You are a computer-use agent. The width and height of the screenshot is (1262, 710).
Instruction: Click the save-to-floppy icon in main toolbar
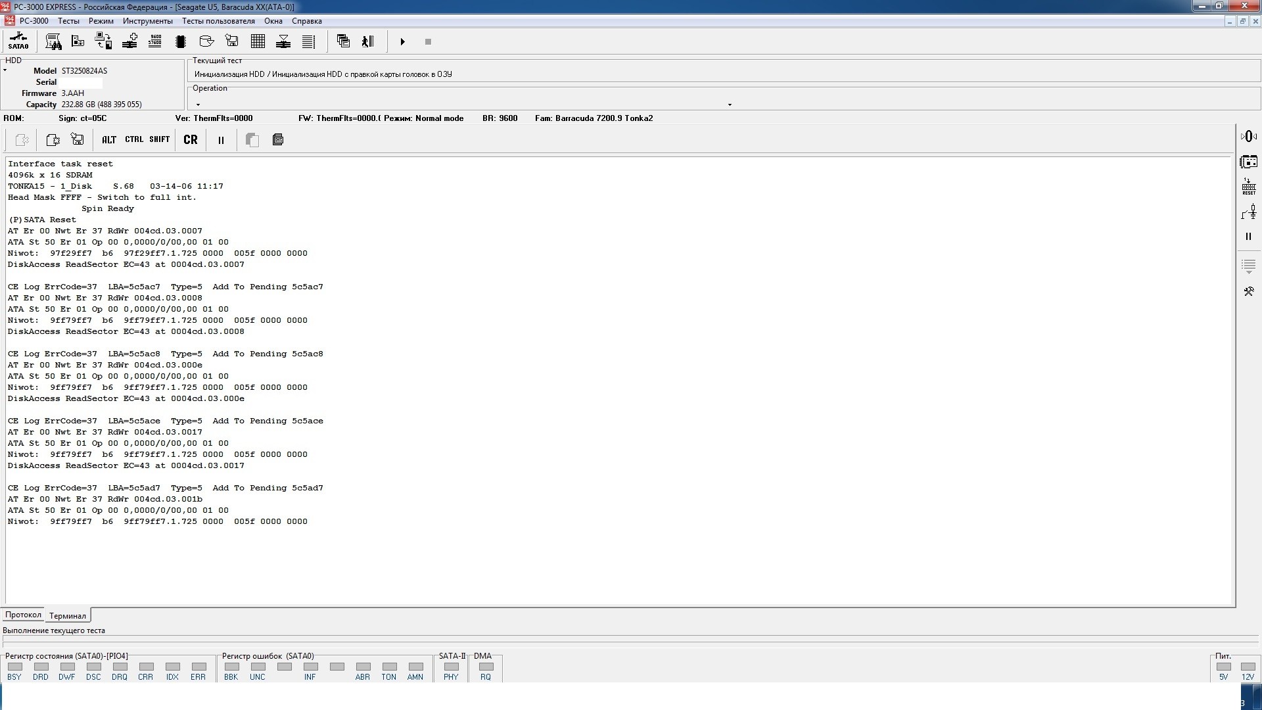click(x=232, y=41)
